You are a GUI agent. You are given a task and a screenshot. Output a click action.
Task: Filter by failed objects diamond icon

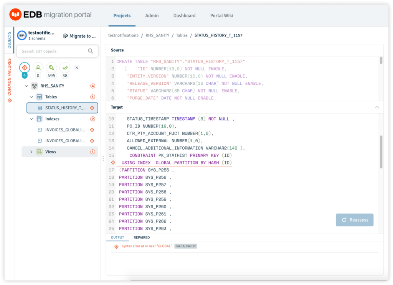tap(25, 68)
